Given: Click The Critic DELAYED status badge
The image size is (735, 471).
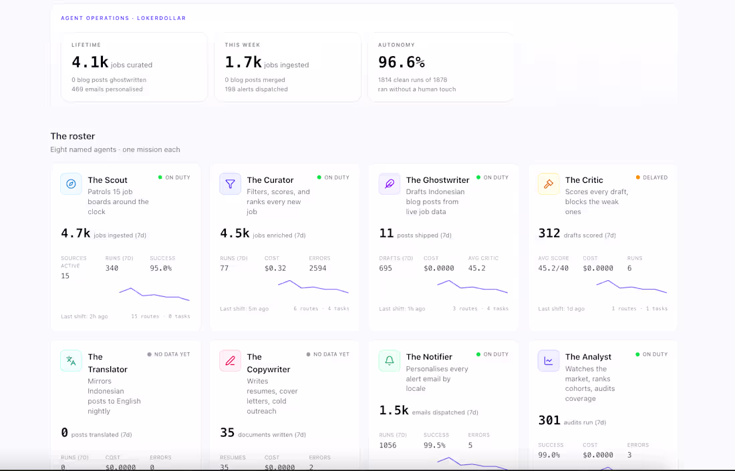Looking at the screenshot, I should 651,177.
